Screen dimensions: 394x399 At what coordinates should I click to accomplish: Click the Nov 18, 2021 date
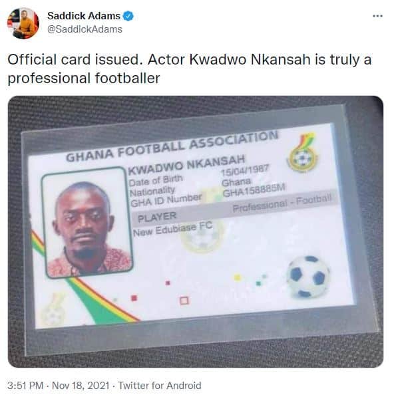(81, 386)
